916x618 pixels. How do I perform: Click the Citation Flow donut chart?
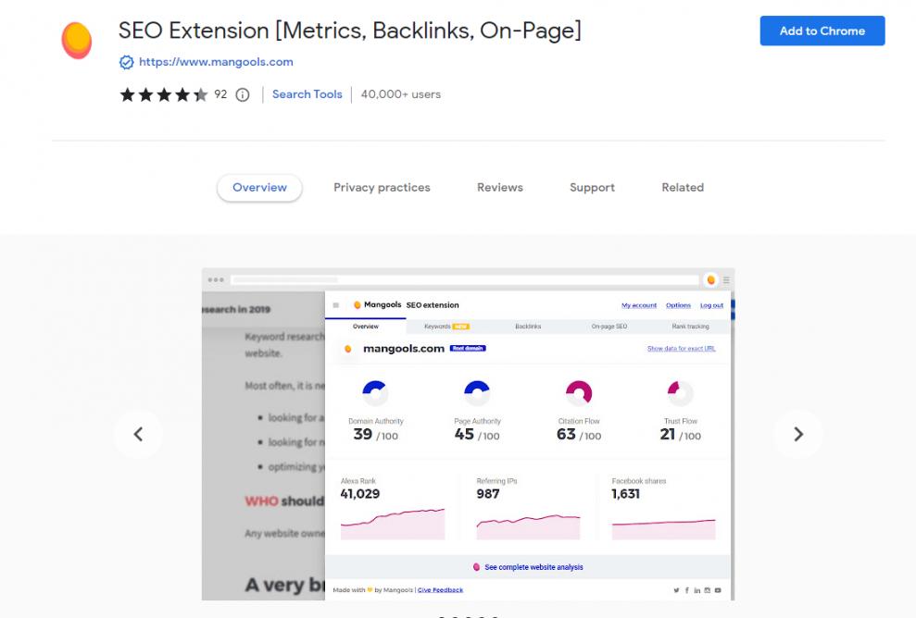(x=579, y=393)
